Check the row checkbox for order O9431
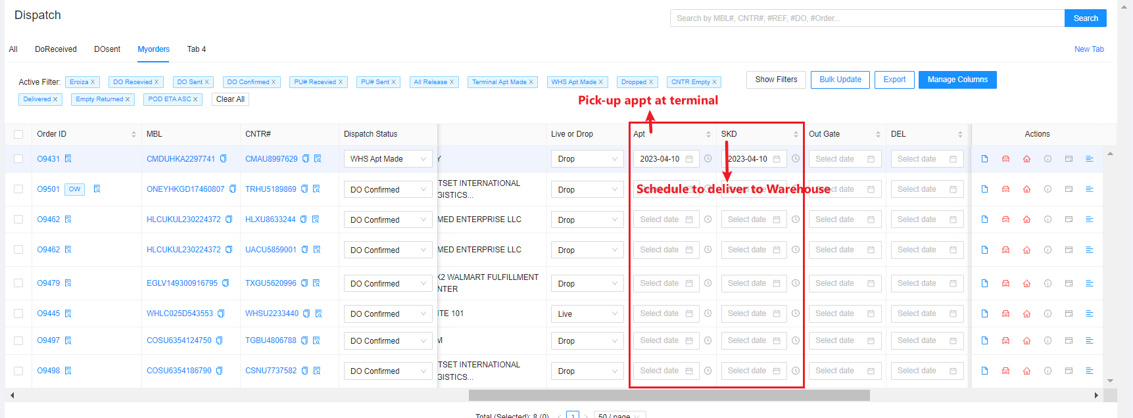The height and width of the screenshot is (418, 1133). coord(18,159)
